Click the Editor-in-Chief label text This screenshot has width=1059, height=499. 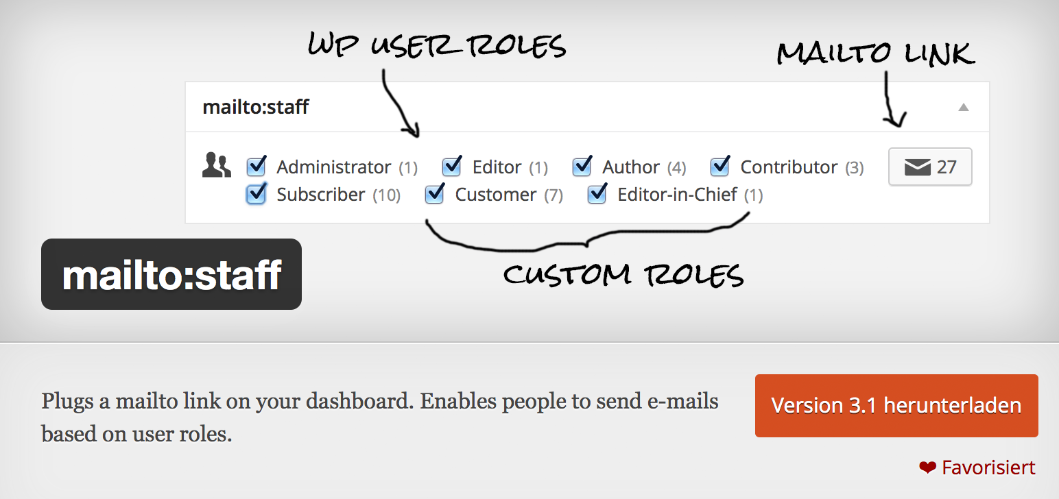click(x=677, y=195)
